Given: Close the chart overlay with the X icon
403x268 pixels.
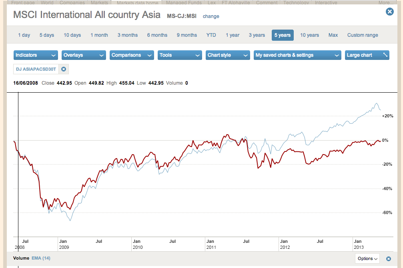Looking at the screenshot, I should tap(389, 12).
